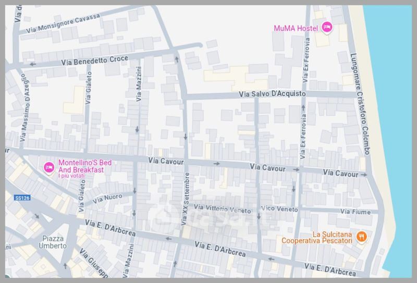Select the Via Massimo D'Azeglio label
The width and height of the screenshot is (417, 283).
pos(24,108)
